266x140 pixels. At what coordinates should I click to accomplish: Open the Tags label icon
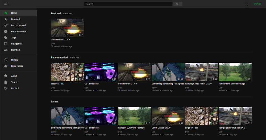[x=6, y=38]
